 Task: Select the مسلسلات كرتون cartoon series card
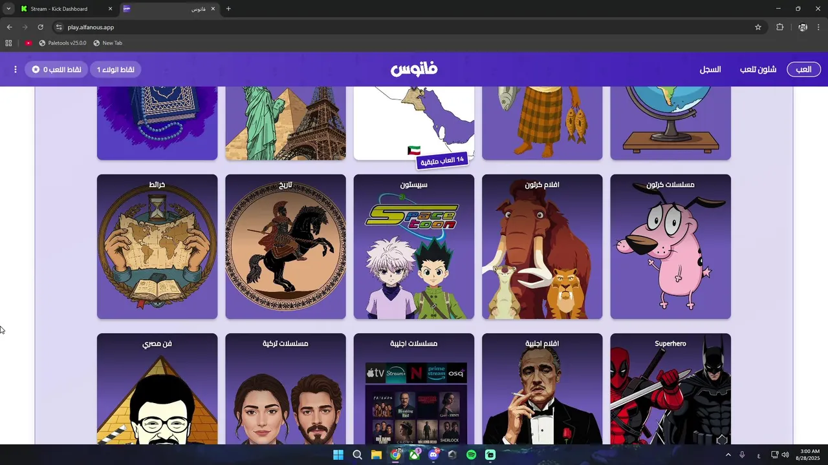[670, 247]
